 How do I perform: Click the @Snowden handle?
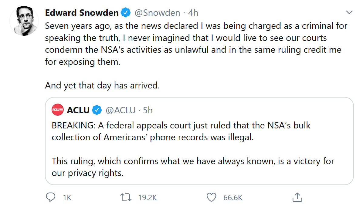click(157, 13)
